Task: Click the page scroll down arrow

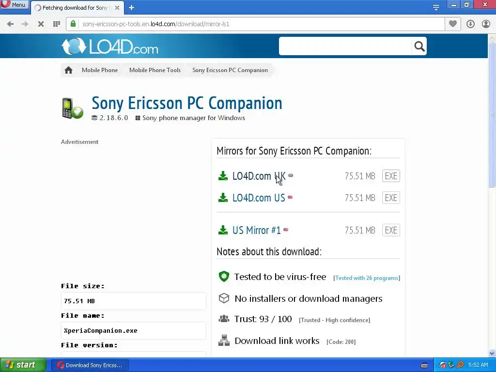Action: [x=492, y=353]
